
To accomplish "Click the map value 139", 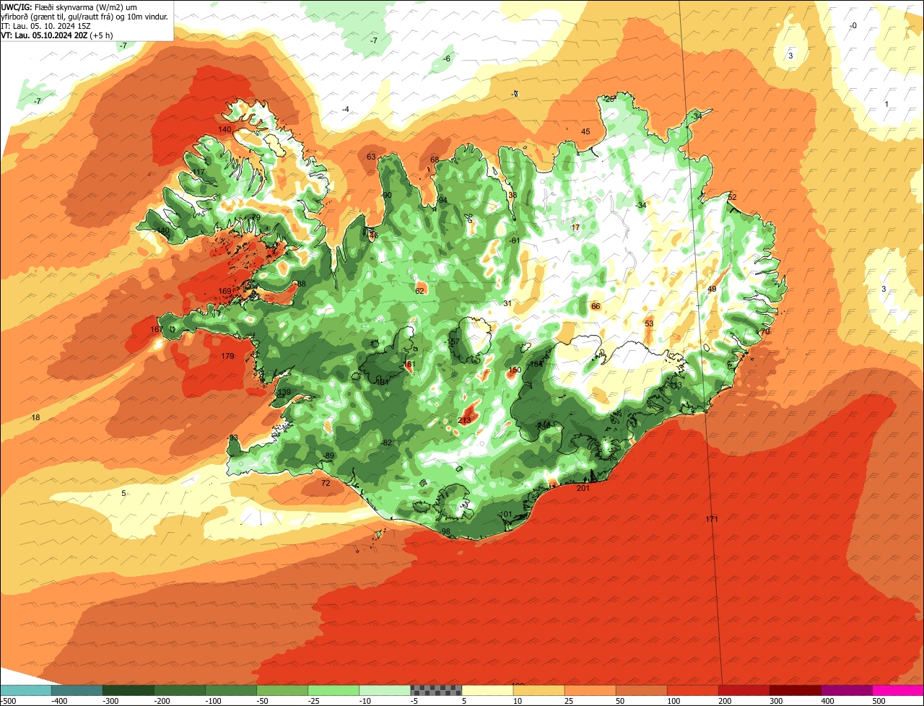I will pyautogui.click(x=284, y=392).
